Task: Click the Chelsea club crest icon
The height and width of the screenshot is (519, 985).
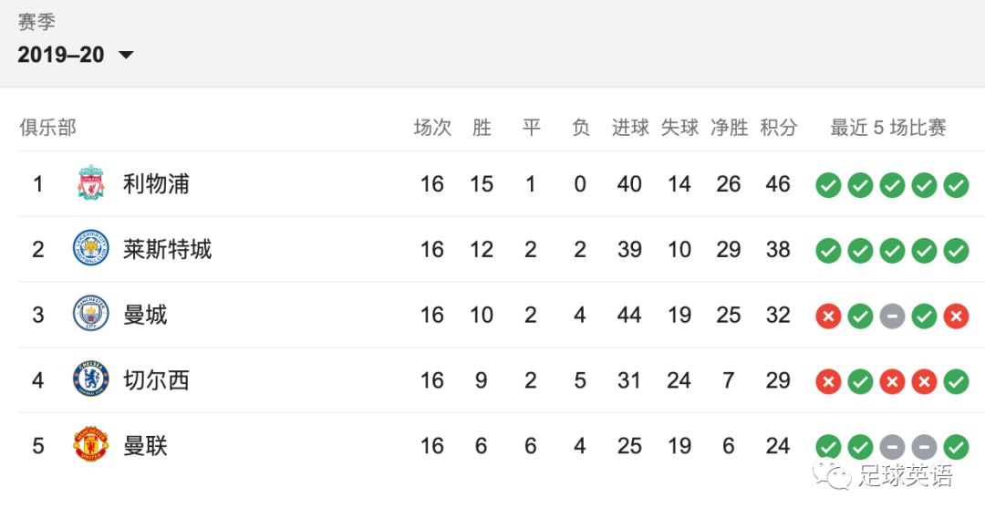Action: pyautogui.click(x=91, y=379)
